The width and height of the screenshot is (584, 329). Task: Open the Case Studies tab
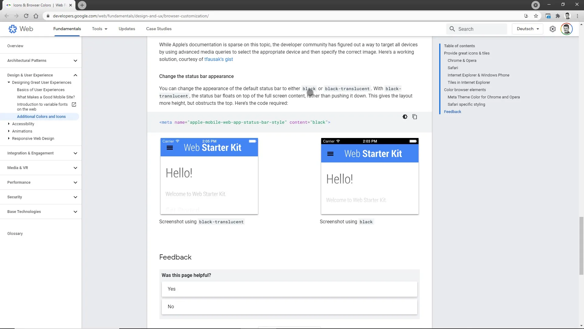click(159, 29)
